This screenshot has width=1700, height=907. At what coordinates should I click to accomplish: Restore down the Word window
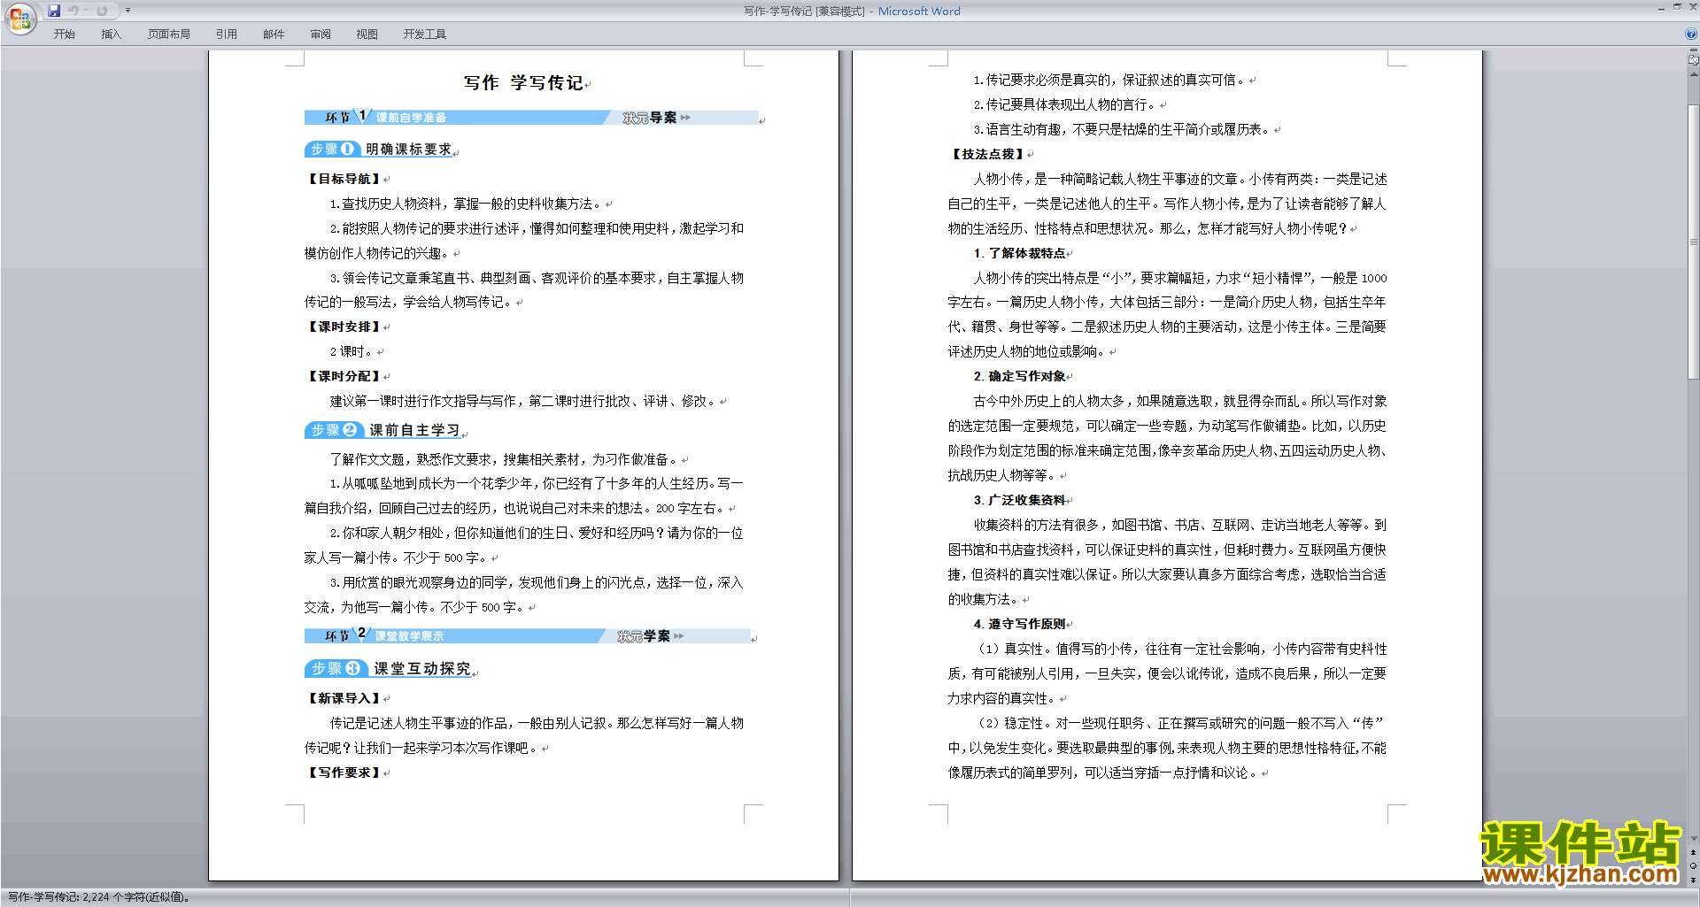(1677, 7)
